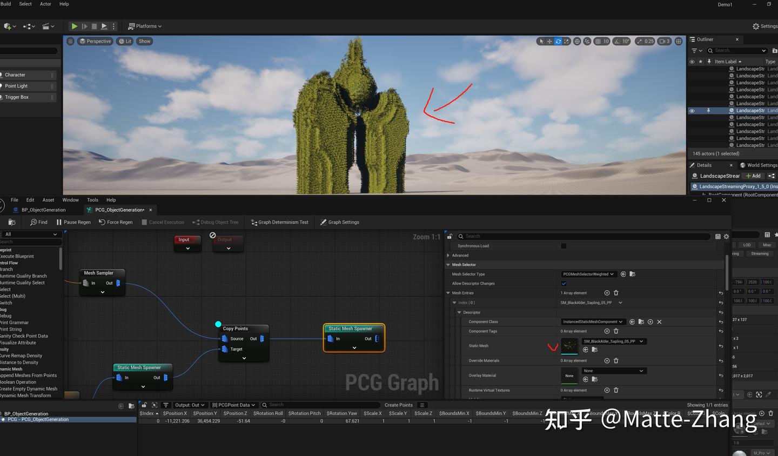The image size is (778, 456).
Task: Switch to the BP_ObjectGeneration tab
Action: pos(43,210)
